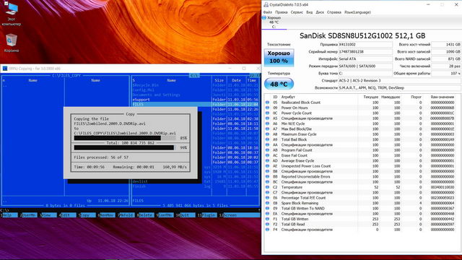This screenshot has height=260, width=462.
Task: Open the Диск menu in CrystalDiskInfo
Action: [320, 12]
